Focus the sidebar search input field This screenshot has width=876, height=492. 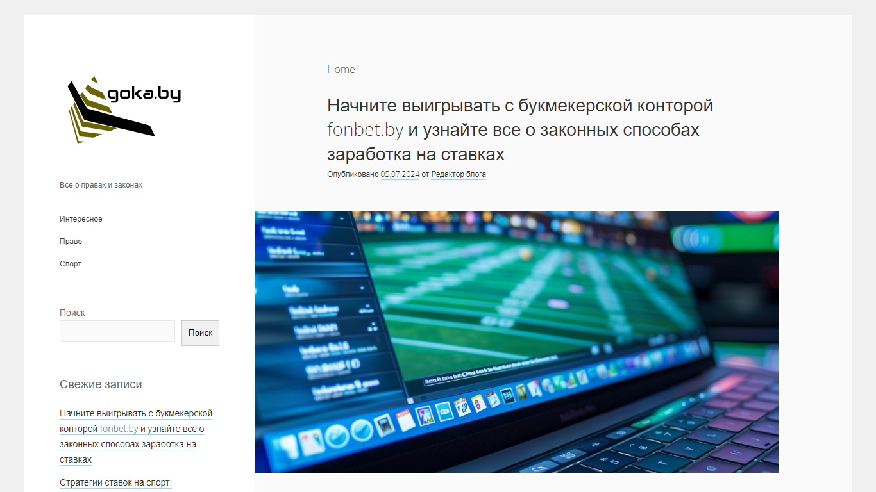point(117,331)
